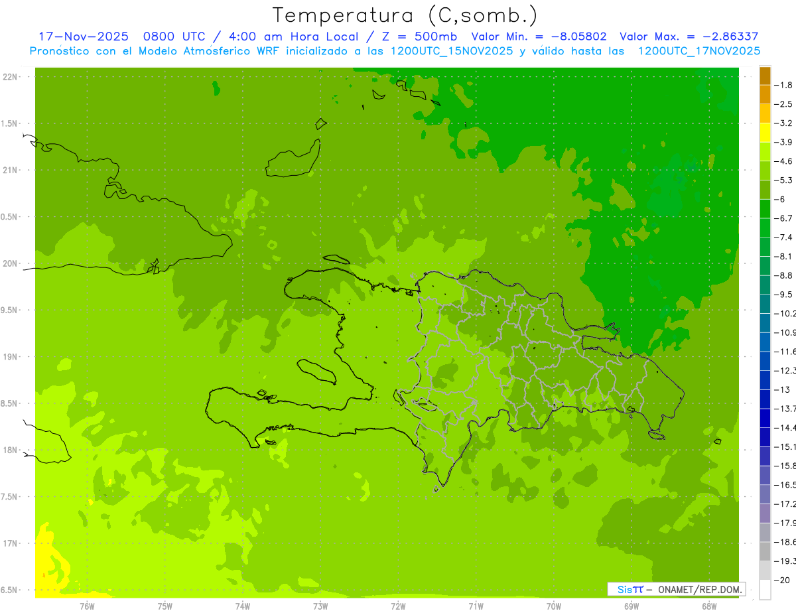The image size is (796, 615).
Task: Click the "-7.4" colorbar value
Action: pyautogui.click(x=785, y=238)
